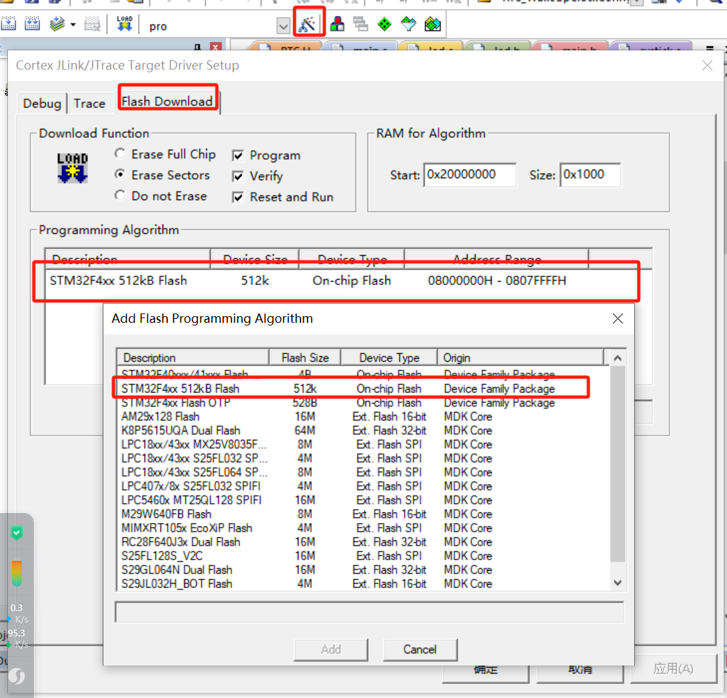Close the Add Flash Programming Algorithm dialog
The width and height of the screenshot is (727, 698).
(x=618, y=318)
